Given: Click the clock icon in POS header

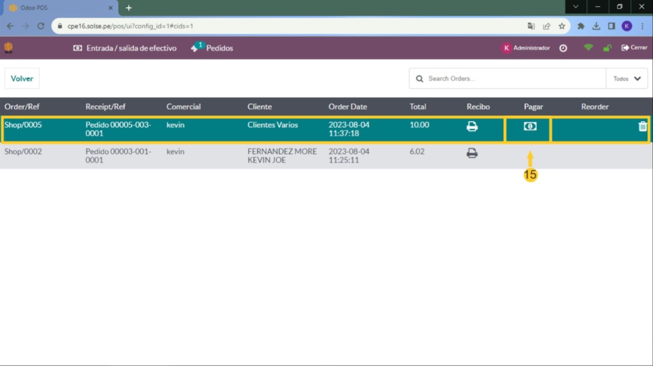Looking at the screenshot, I should pos(563,48).
